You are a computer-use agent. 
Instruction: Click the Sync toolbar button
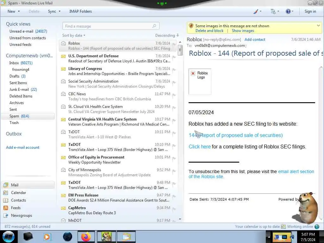pos(52,11)
